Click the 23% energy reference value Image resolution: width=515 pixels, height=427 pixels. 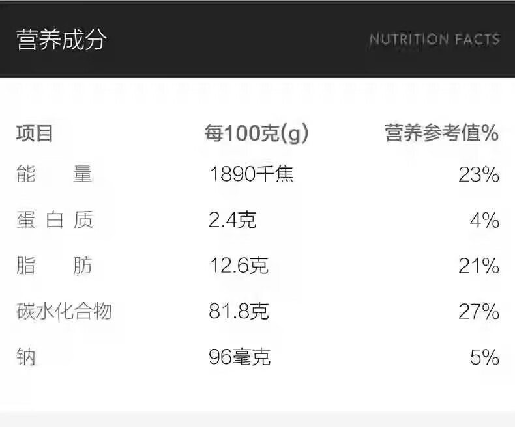478,174
